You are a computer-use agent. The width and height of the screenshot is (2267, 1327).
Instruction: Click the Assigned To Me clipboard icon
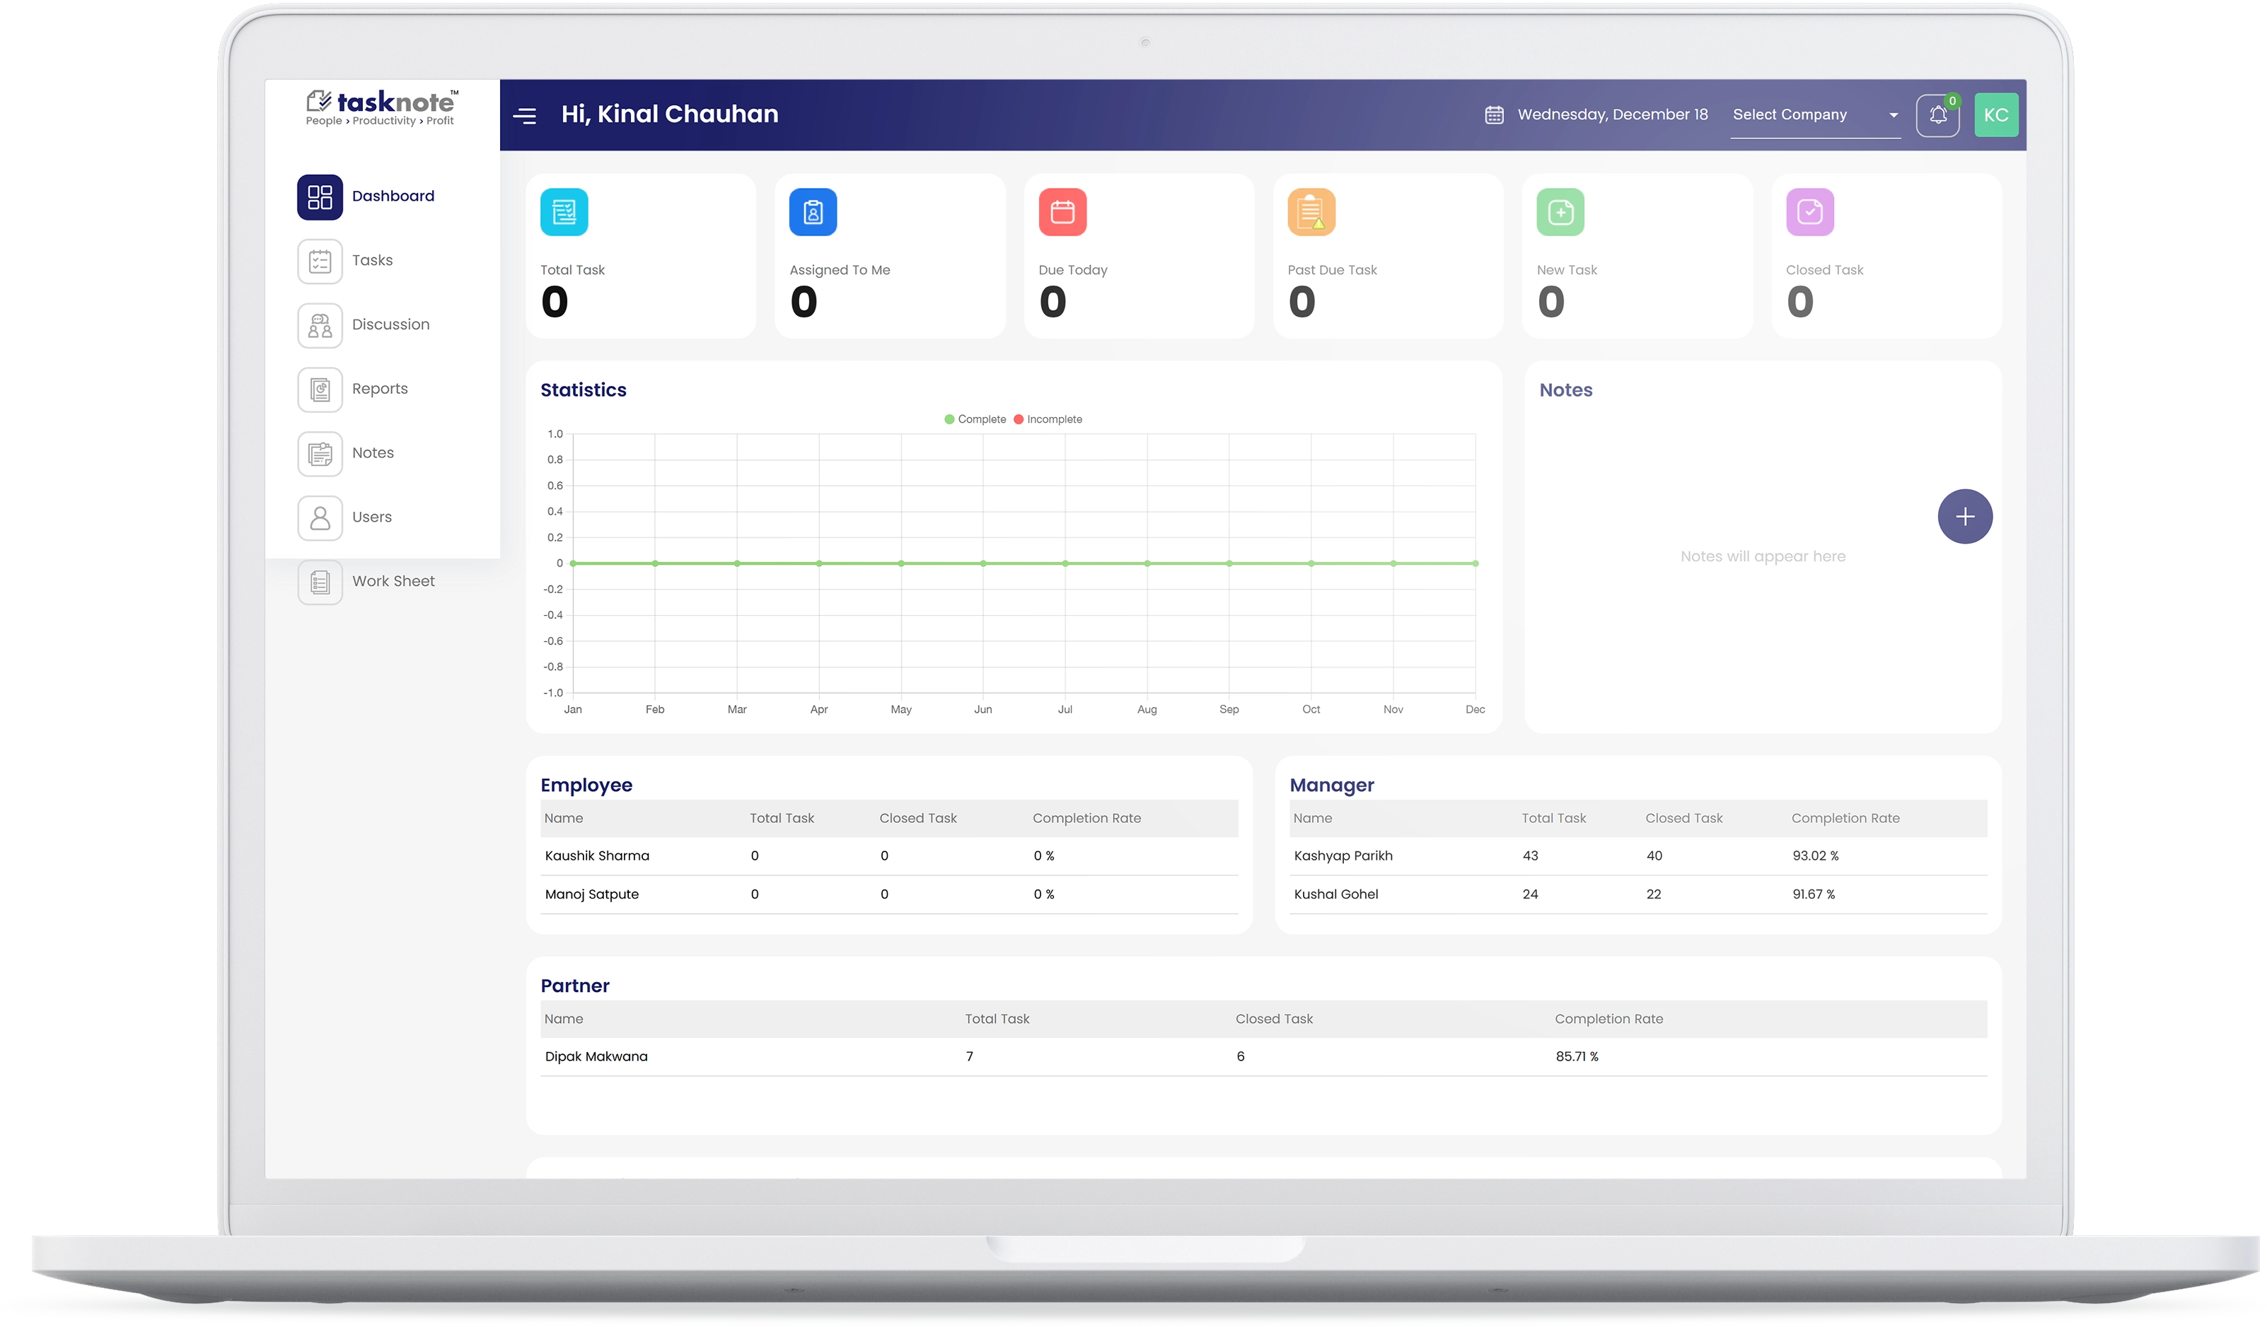tap(813, 212)
